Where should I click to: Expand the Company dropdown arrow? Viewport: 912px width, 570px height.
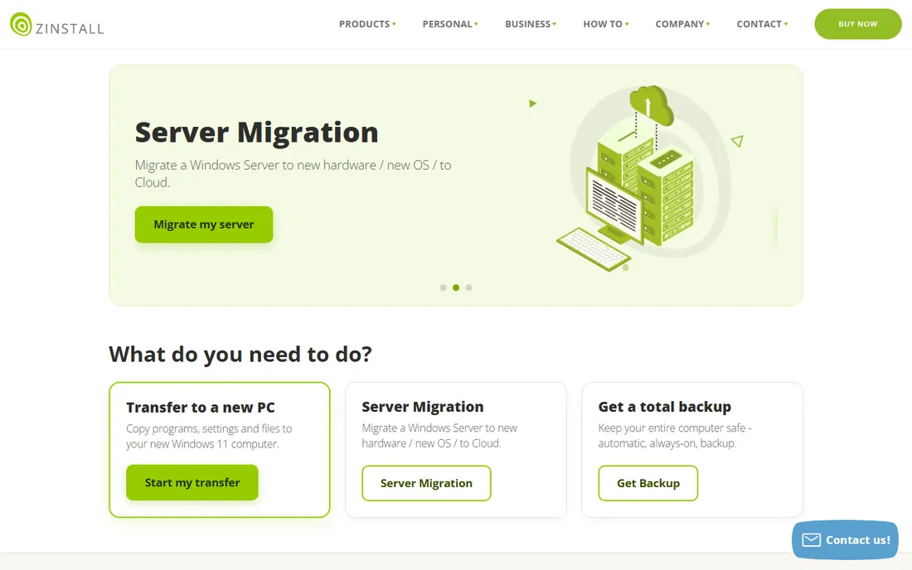[708, 24]
